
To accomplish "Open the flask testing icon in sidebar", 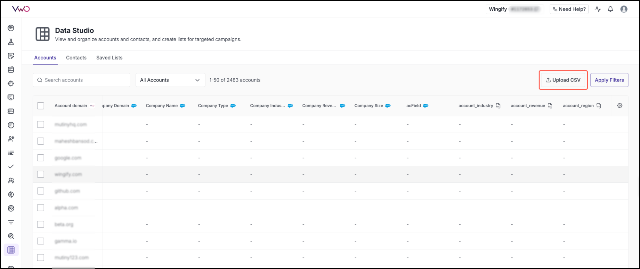I will (11, 42).
